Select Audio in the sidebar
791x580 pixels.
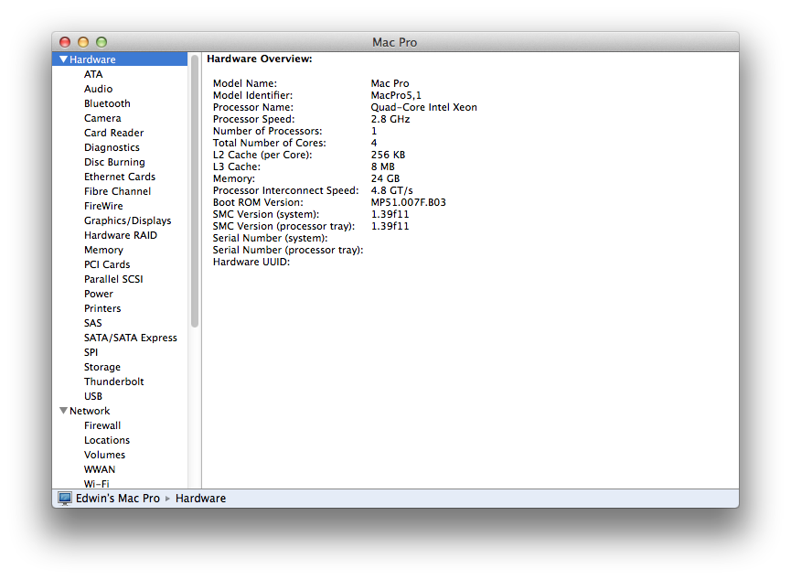[98, 89]
